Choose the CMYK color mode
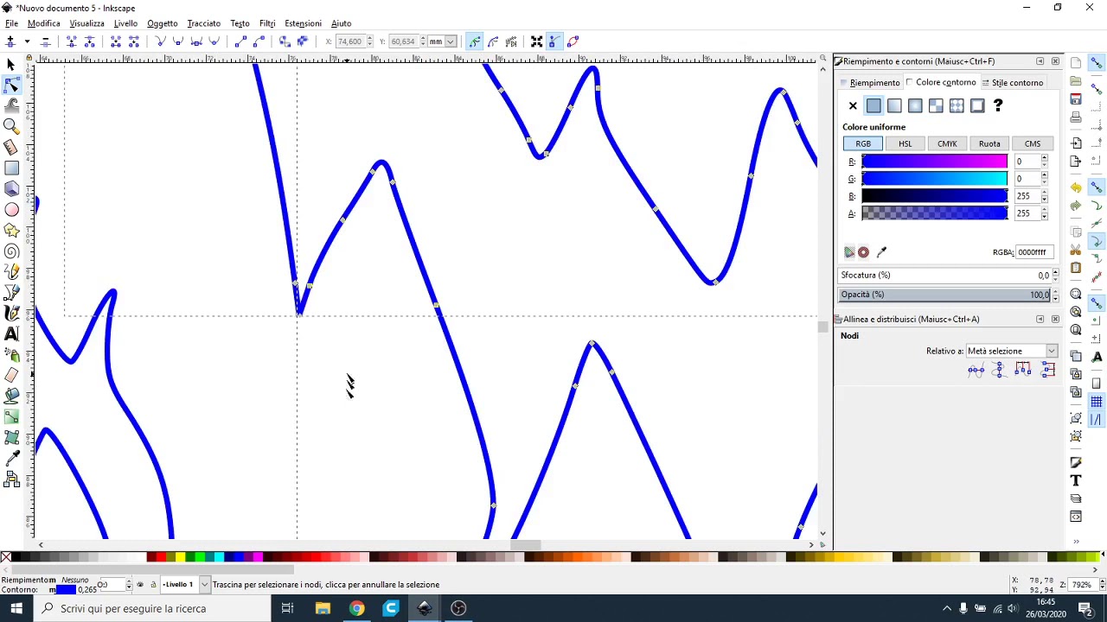This screenshot has width=1107, height=622. point(948,143)
